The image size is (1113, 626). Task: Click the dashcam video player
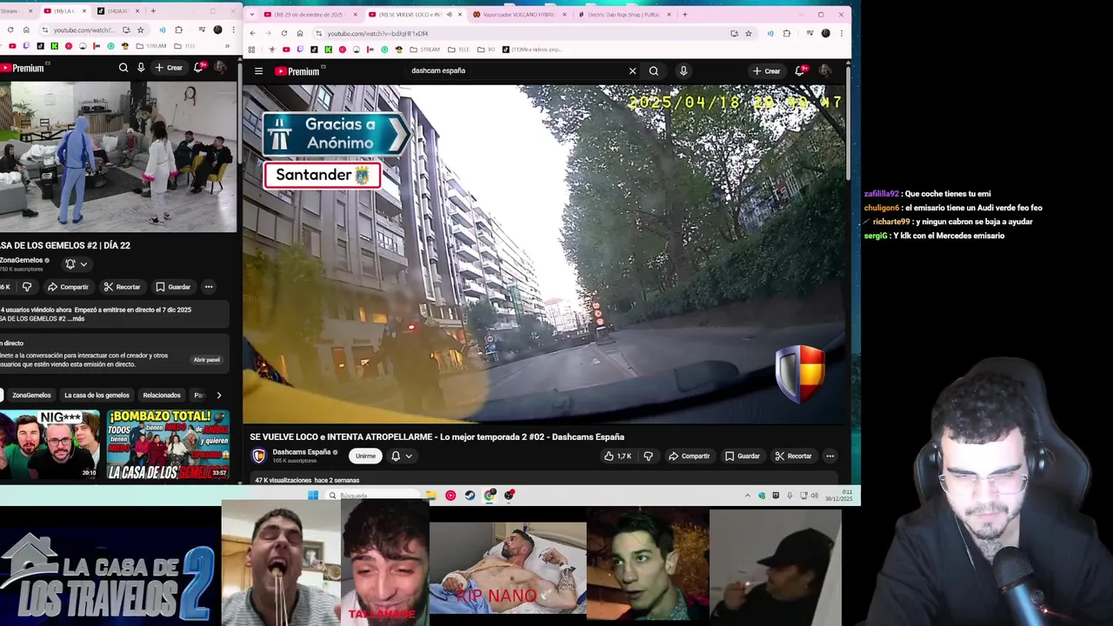pyautogui.click(x=543, y=254)
